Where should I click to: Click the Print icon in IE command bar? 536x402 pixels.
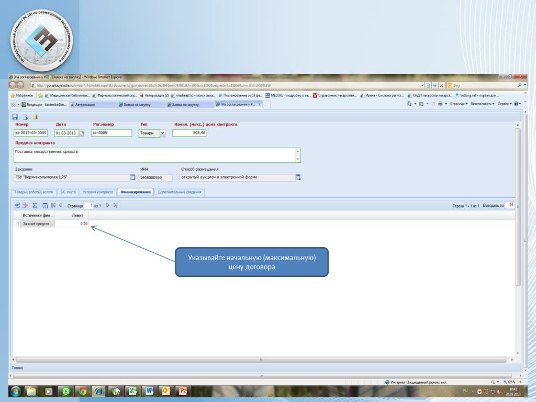click(440, 104)
